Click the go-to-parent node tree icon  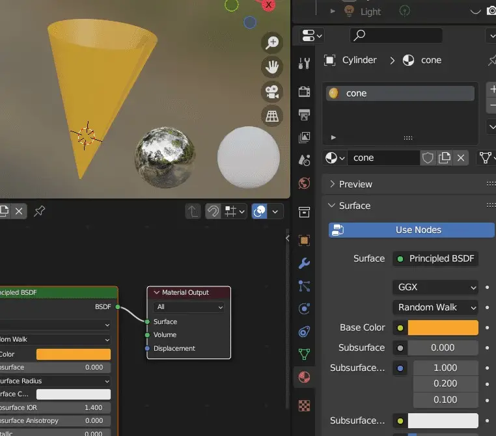coord(193,211)
